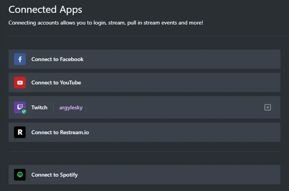Click the connecting accounts description text
Viewport: 289px width, 191px height.
106,23
